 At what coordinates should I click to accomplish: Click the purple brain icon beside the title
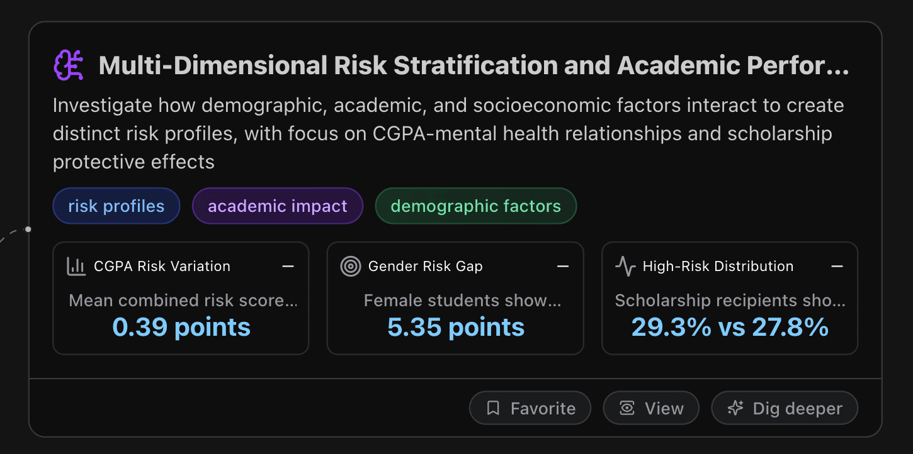68,64
